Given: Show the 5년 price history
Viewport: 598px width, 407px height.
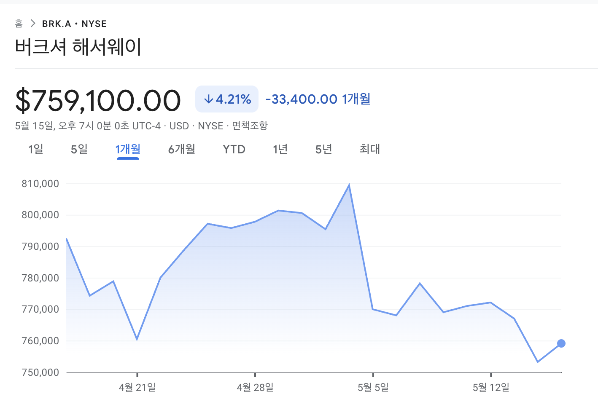Looking at the screenshot, I should pos(324,149).
